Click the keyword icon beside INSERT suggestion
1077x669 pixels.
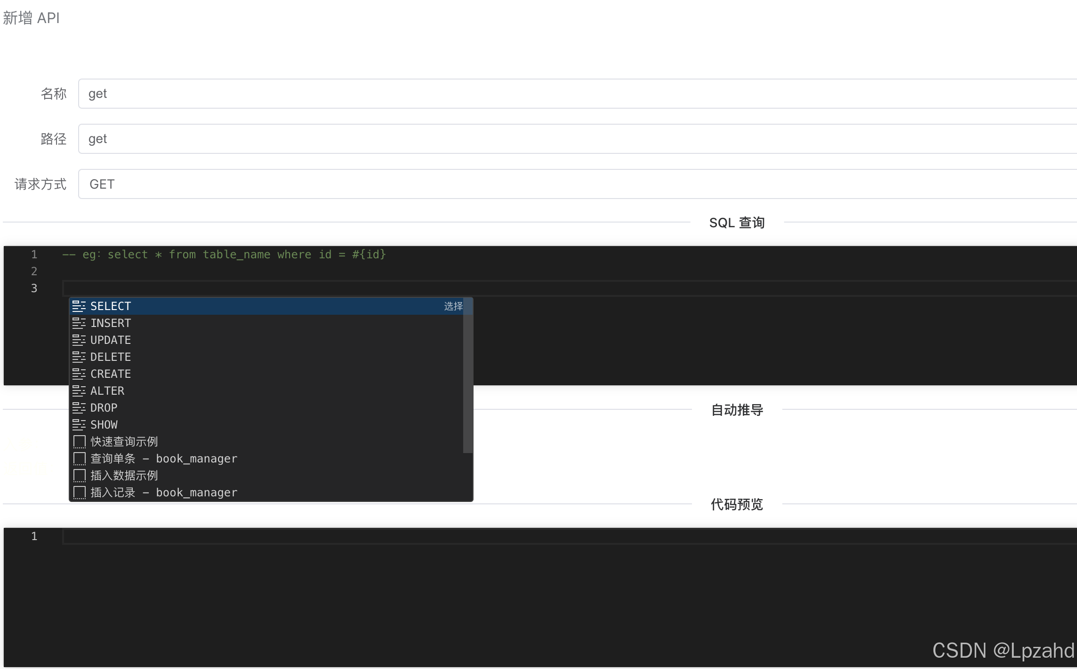(80, 323)
